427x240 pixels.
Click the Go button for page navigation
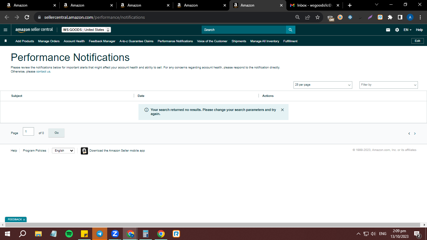57,133
